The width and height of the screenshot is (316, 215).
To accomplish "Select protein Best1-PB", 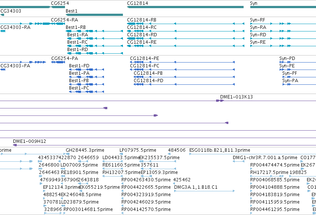I will [x=79, y=81].
